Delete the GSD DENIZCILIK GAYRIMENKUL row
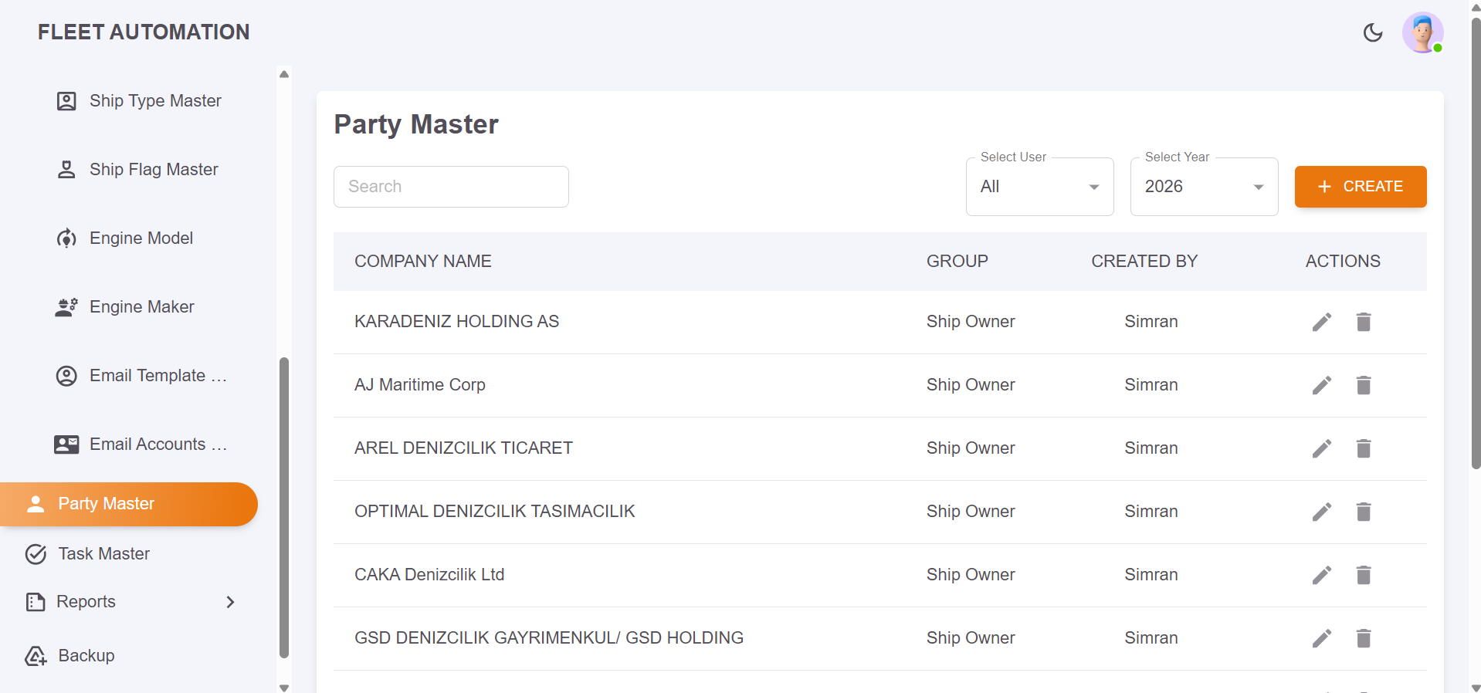Screen dimensions: 1481x693 point(1363,638)
